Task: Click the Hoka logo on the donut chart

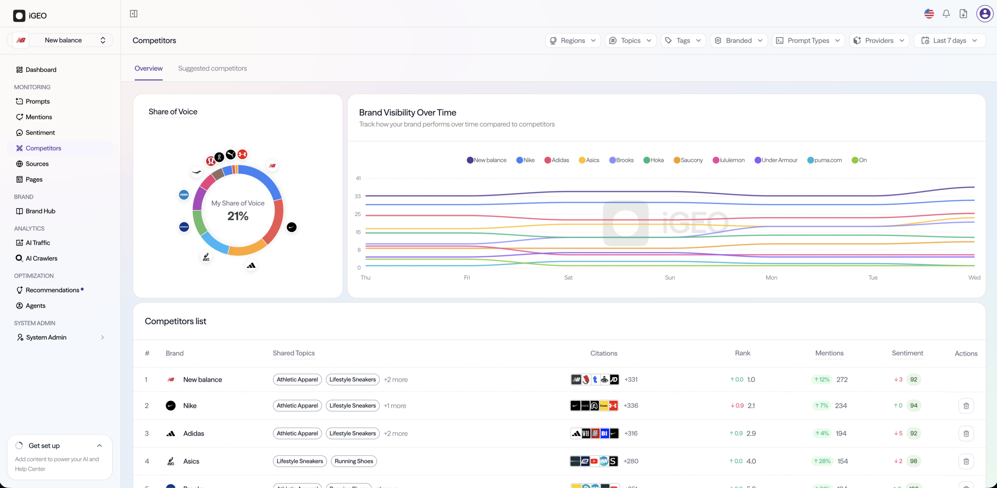Action: (x=184, y=195)
